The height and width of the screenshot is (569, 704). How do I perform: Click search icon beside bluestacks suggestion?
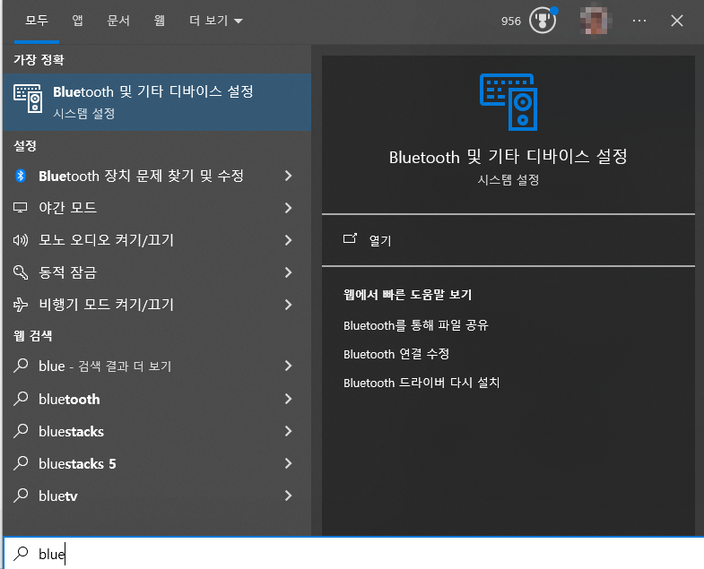(x=21, y=431)
